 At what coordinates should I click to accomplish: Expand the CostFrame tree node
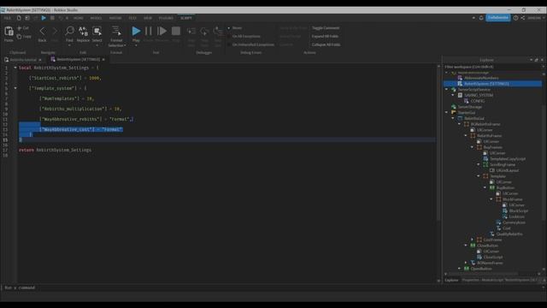pyautogui.click(x=473, y=240)
